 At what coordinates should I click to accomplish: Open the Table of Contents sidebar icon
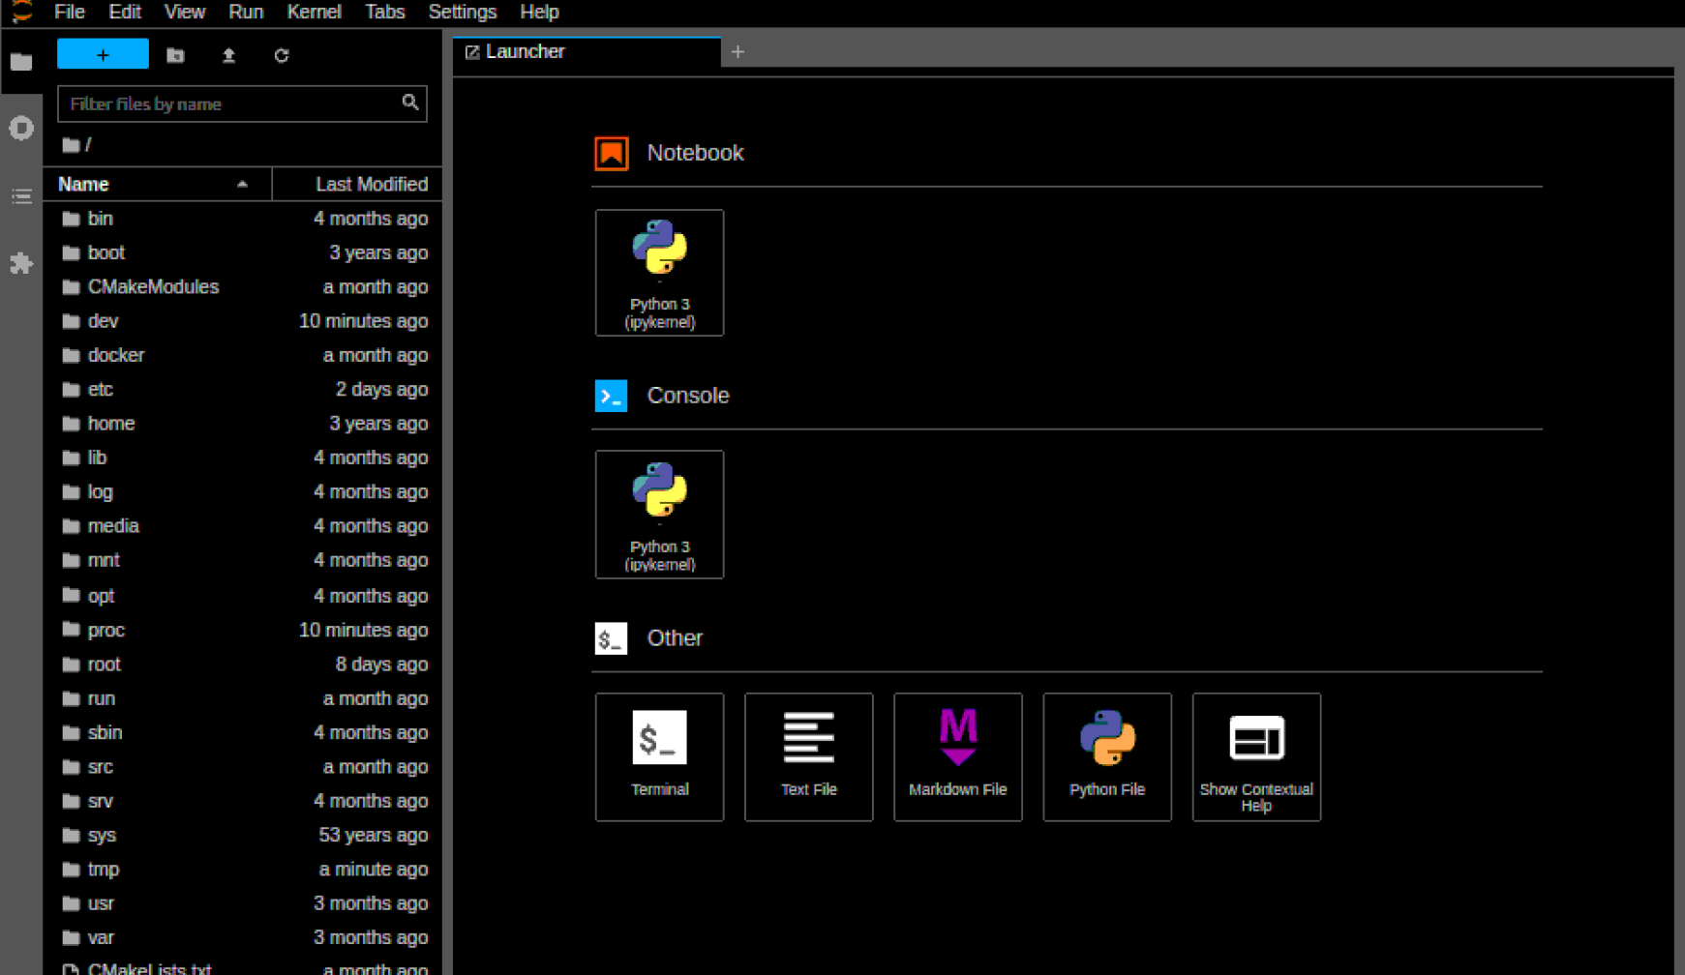tap(21, 196)
